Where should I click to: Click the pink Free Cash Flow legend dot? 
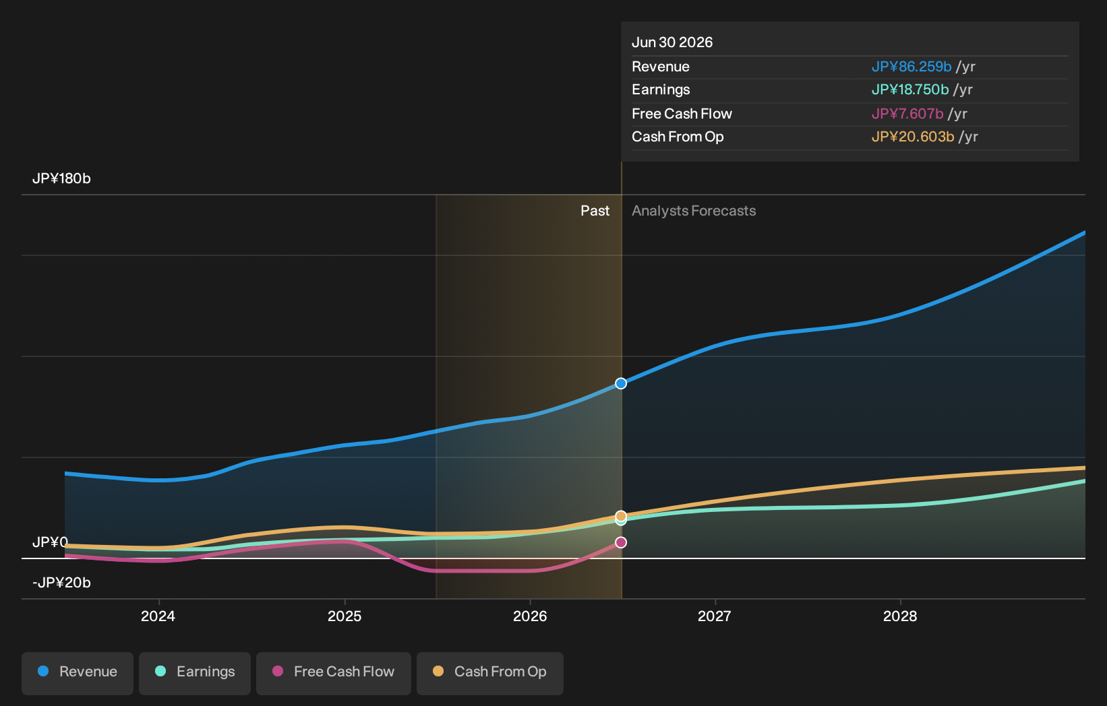[278, 671]
